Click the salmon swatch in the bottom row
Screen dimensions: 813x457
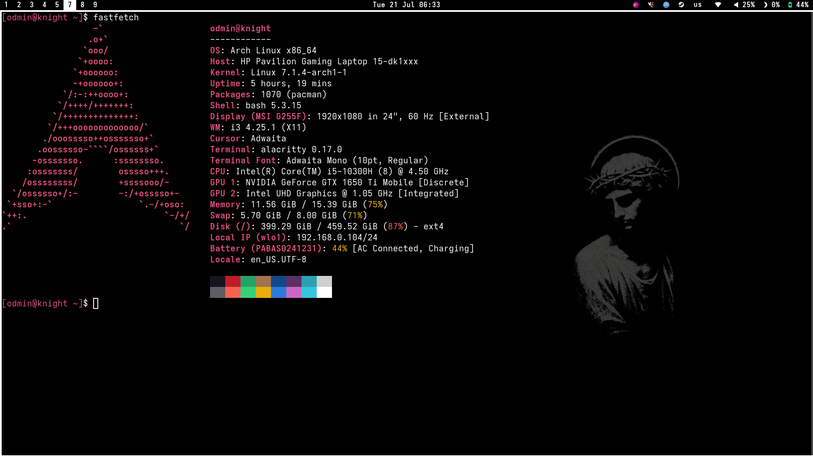tap(233, 292)
